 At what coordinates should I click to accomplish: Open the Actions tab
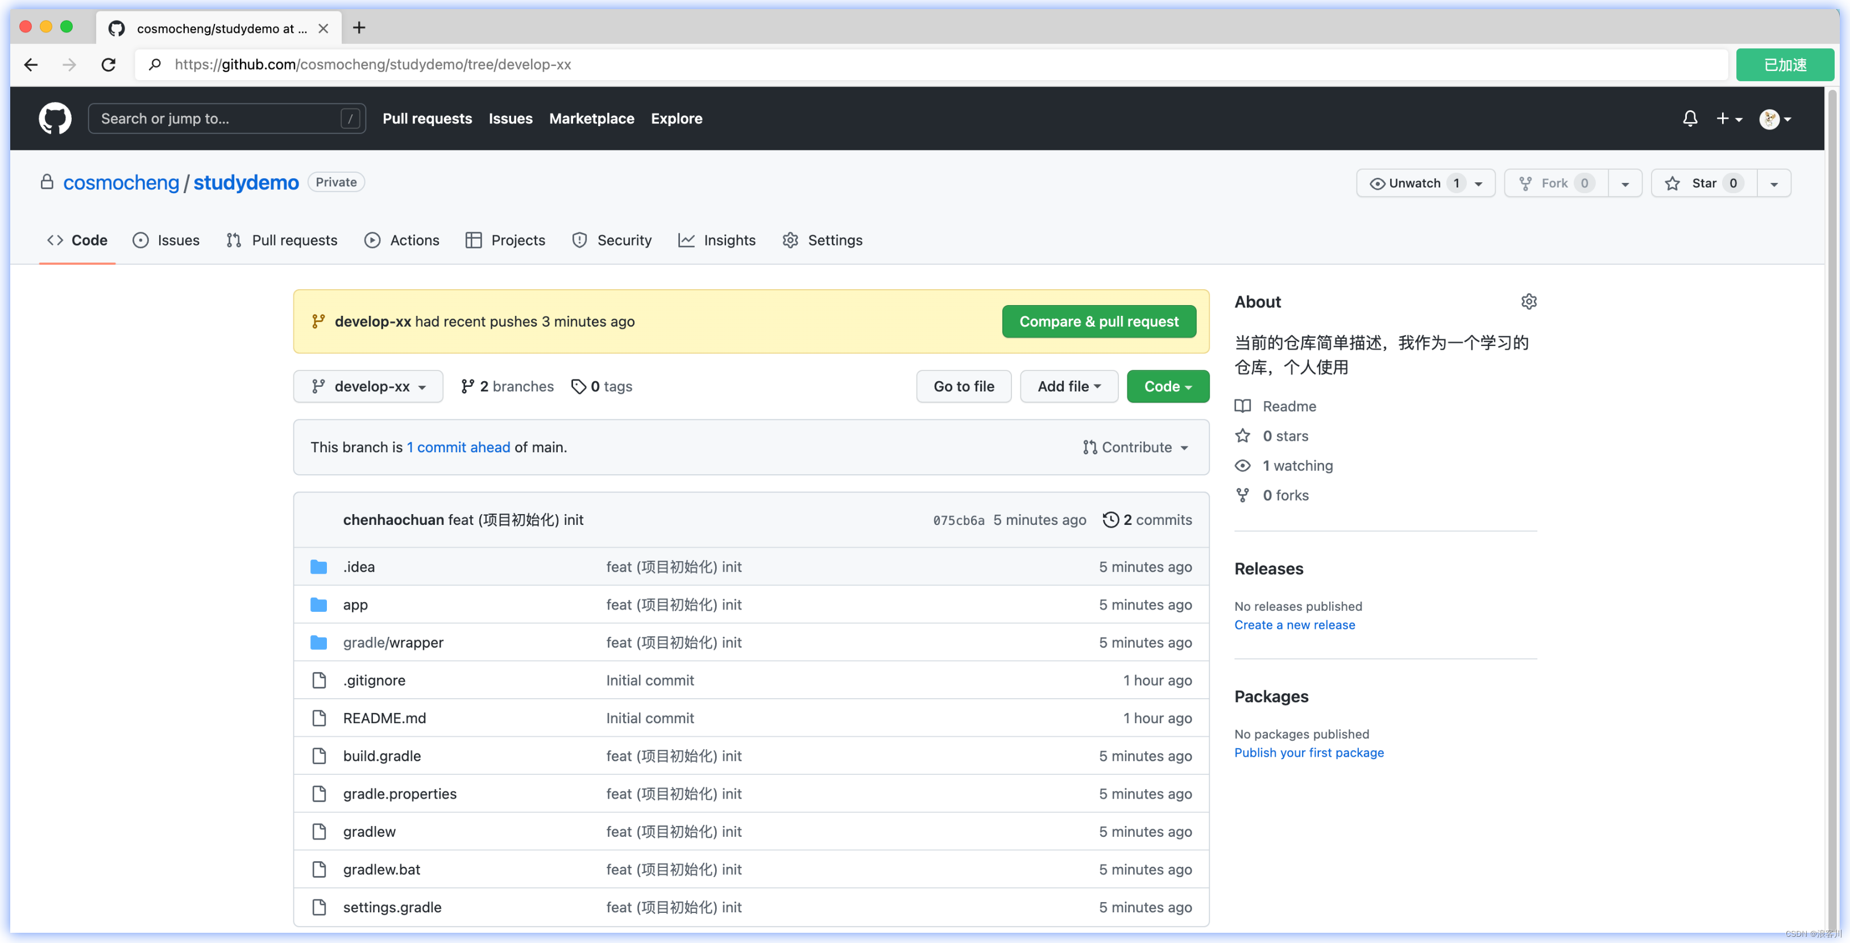click(x=401, y=240)
